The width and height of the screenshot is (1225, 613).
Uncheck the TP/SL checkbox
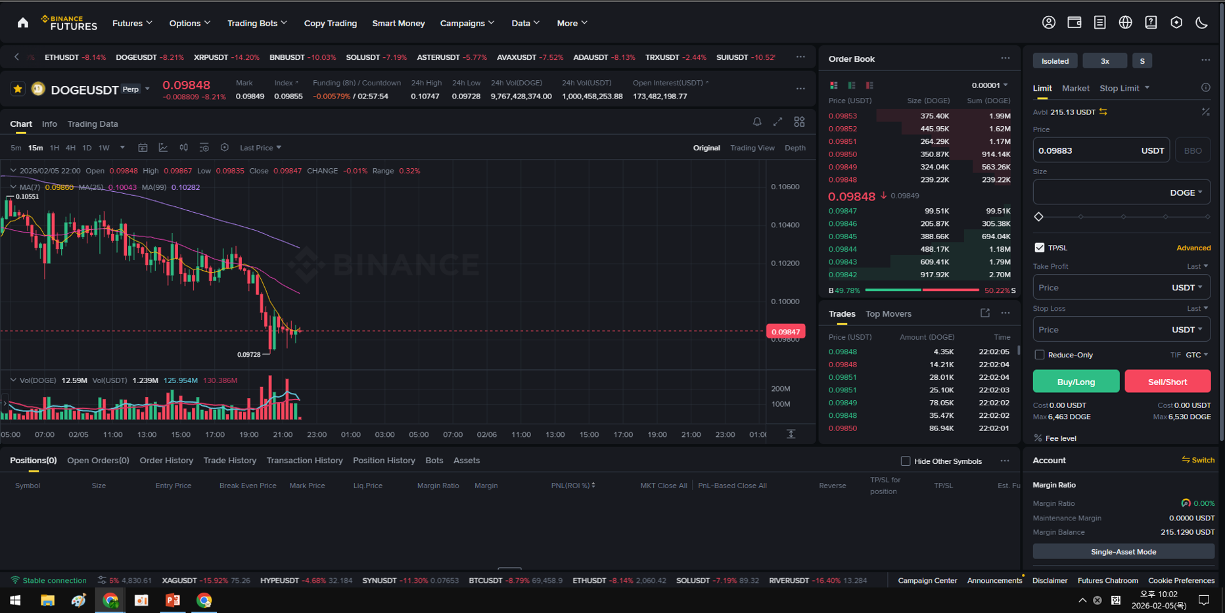[1039, 248]
